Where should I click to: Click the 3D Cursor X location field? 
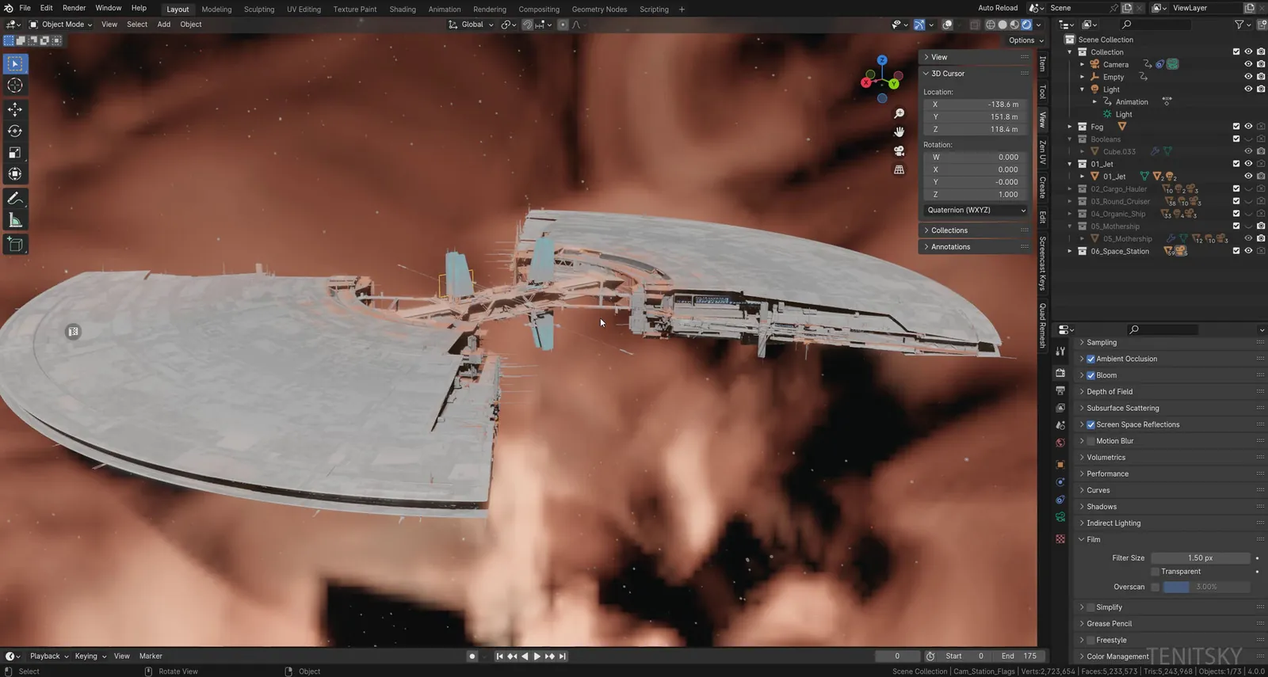click(976, 105)
